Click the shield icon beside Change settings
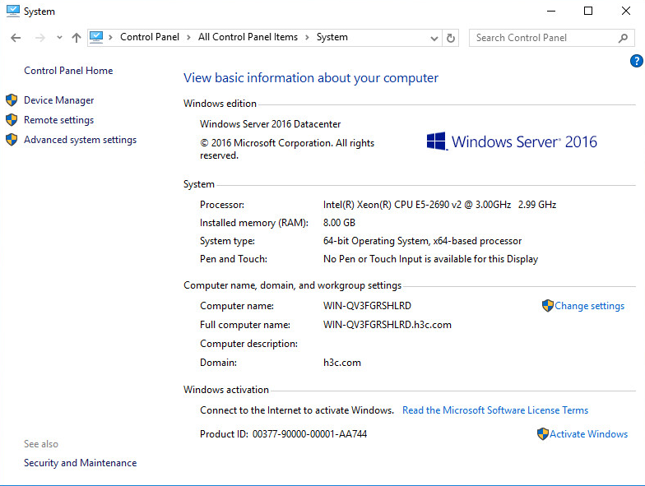 [548, 306]
